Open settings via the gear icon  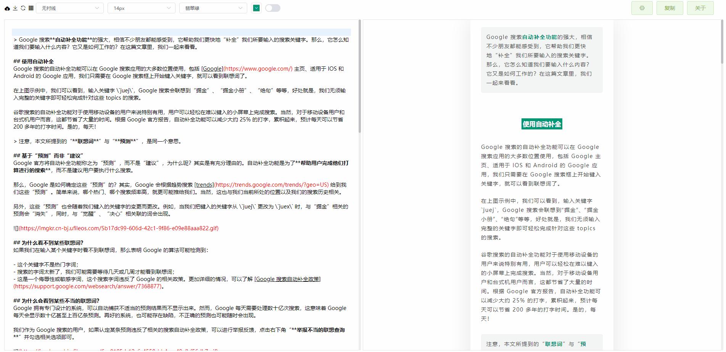point(642,8)
